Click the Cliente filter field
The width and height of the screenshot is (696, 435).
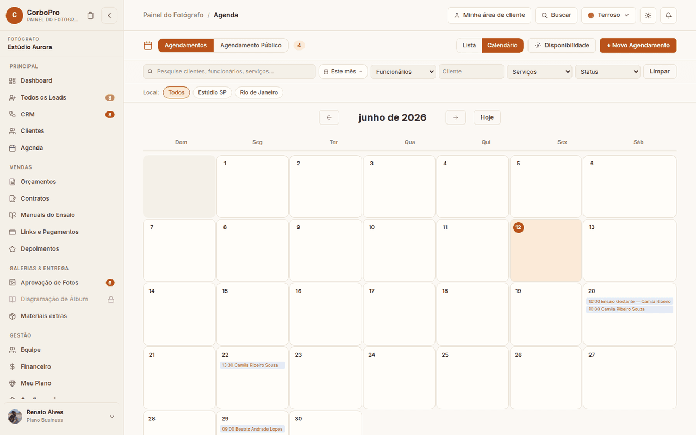tap(471, 72)
